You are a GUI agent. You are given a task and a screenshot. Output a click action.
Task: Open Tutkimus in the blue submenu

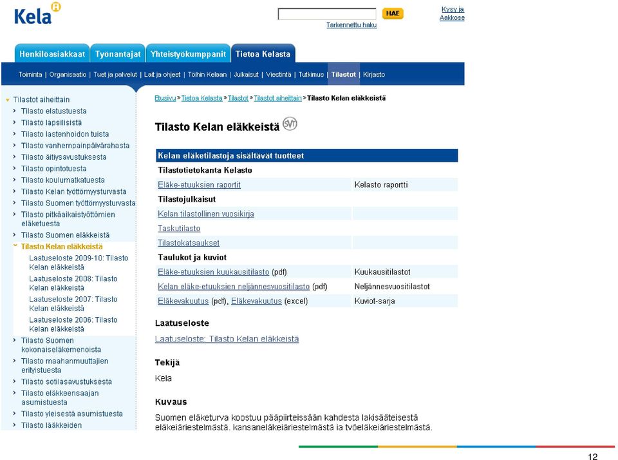(x=311, y=75)
